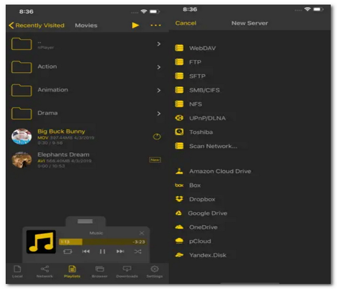This screenshot has height=289, width=337.
Task: Choose the SMB/CIFS server icon
Action: 179,90
